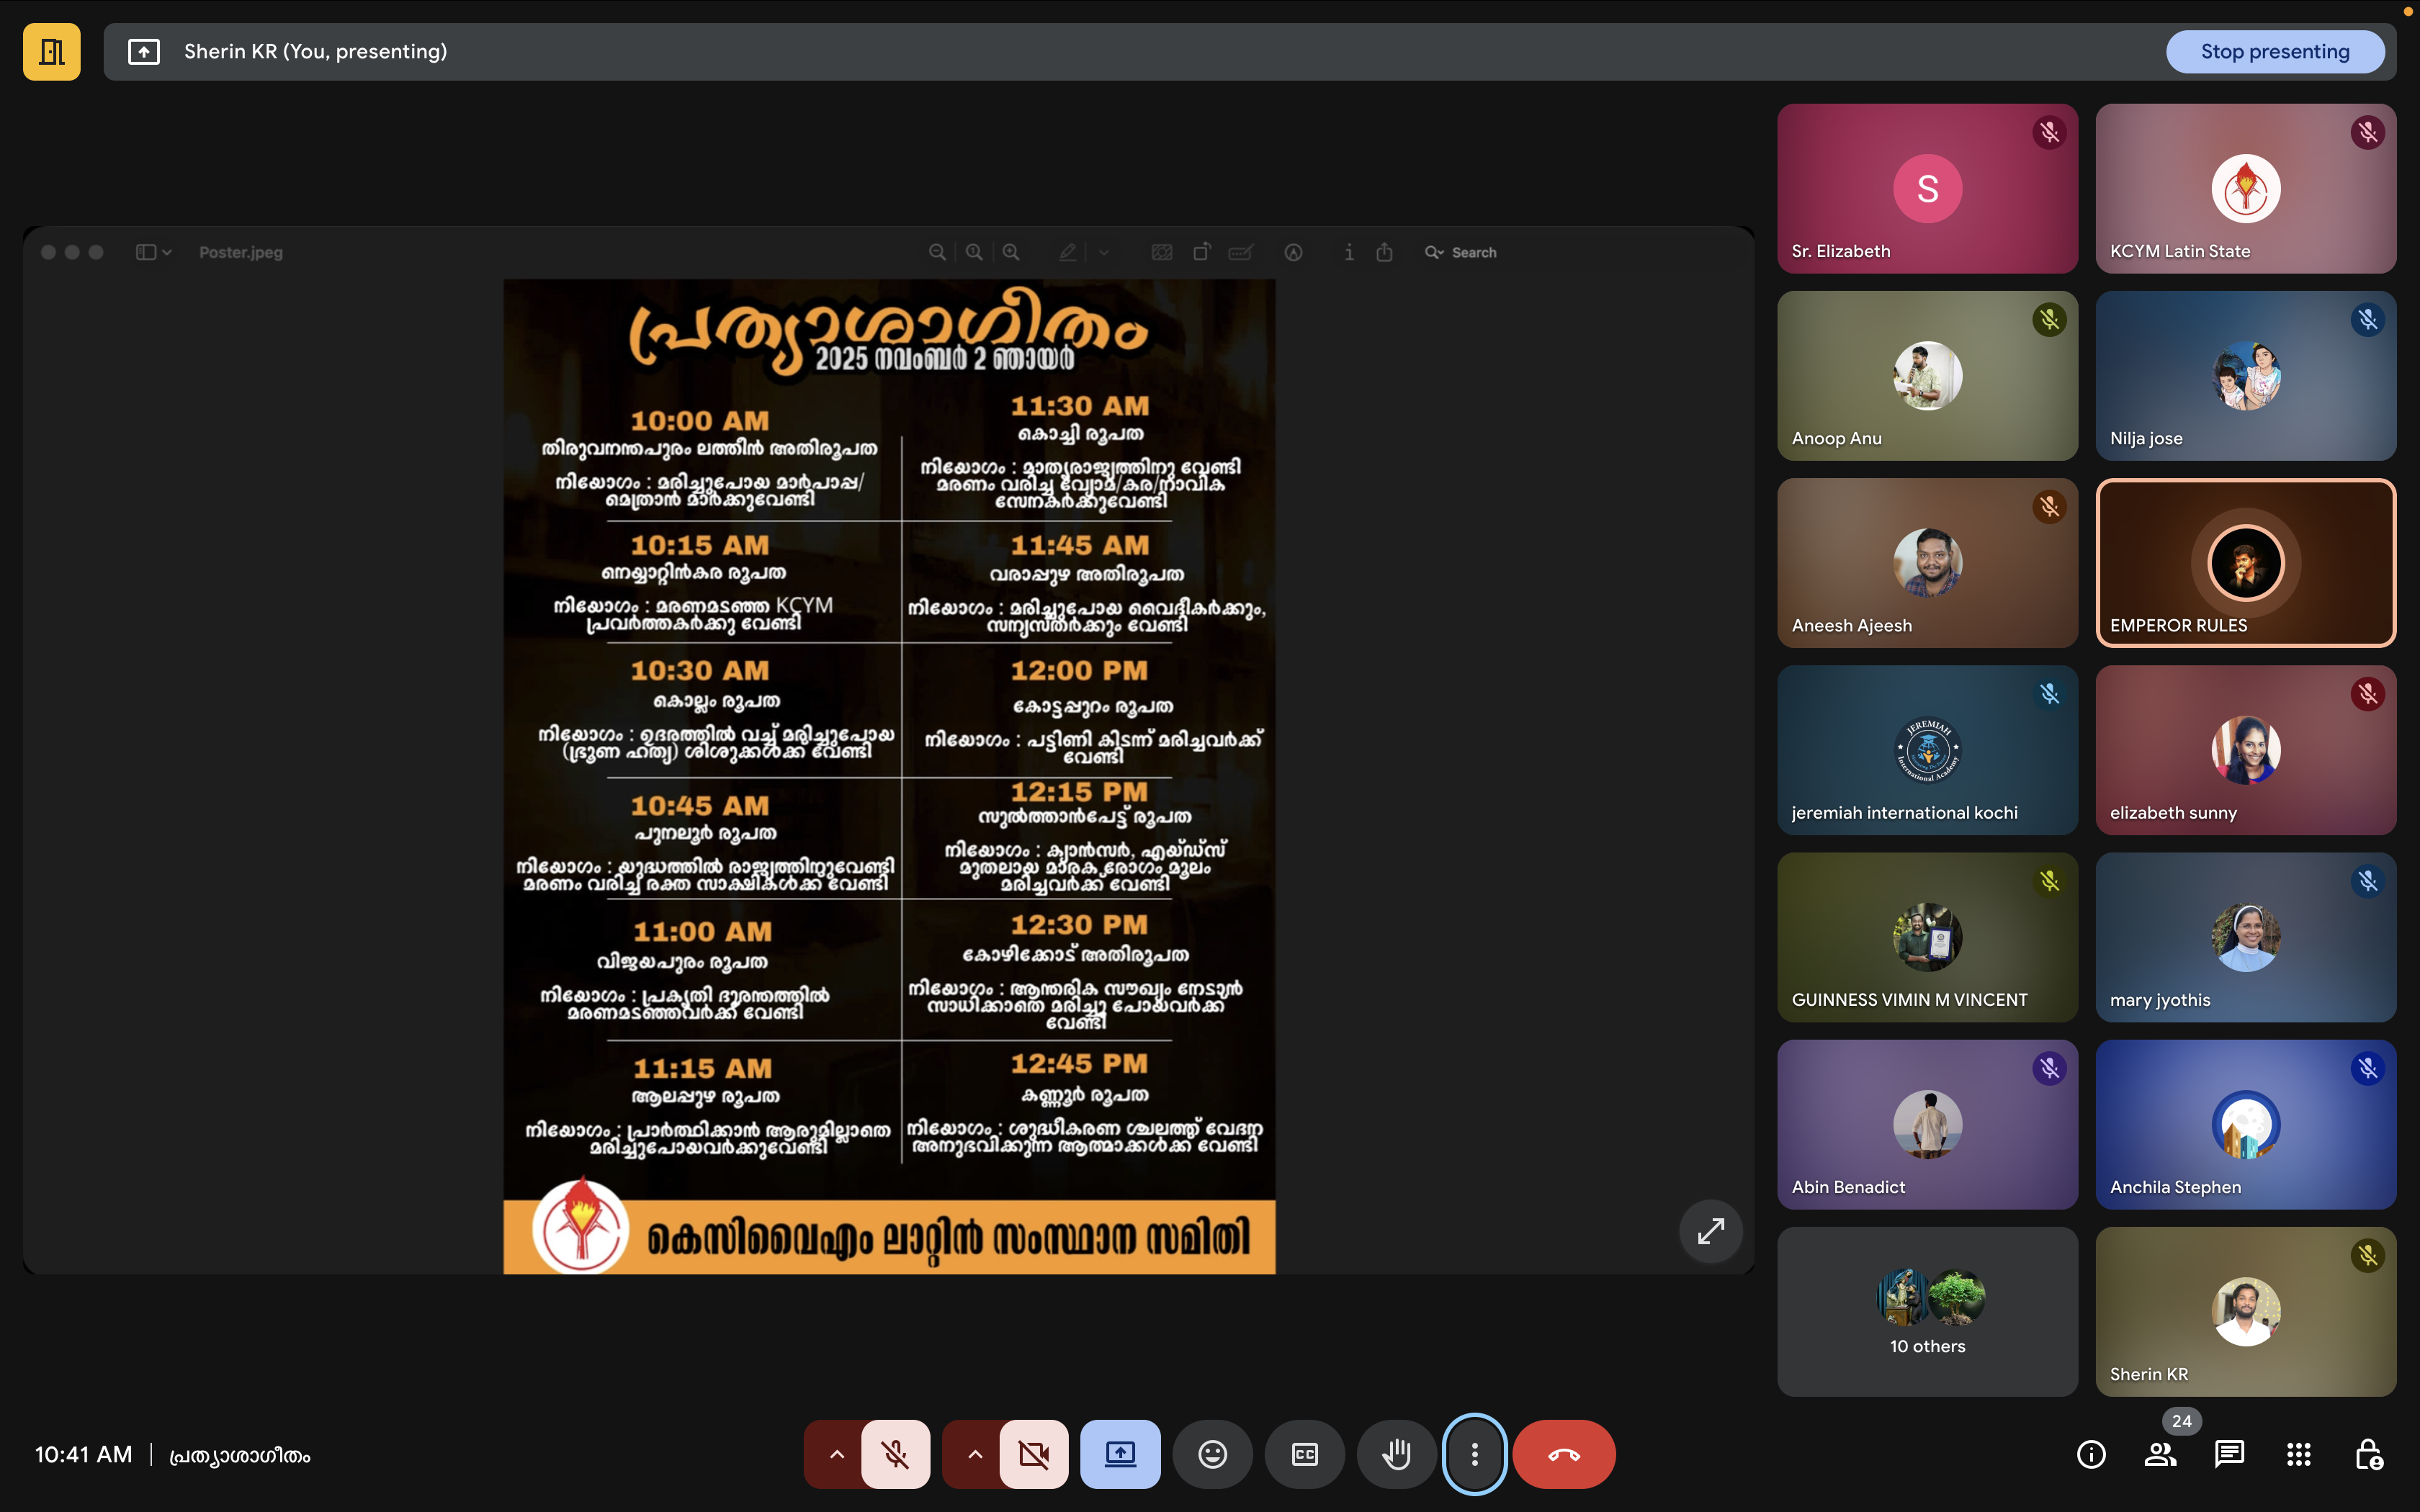Click muted mic icon on Sherin KR tile
The image size is (2420, 1512).
coord(2367,1255)
